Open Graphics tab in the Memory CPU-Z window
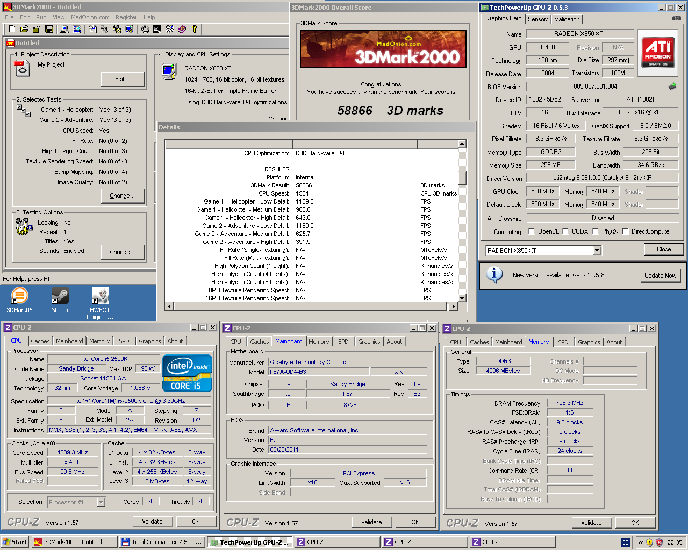This screenshot has height=550, width=688. [x=589, y=342]
